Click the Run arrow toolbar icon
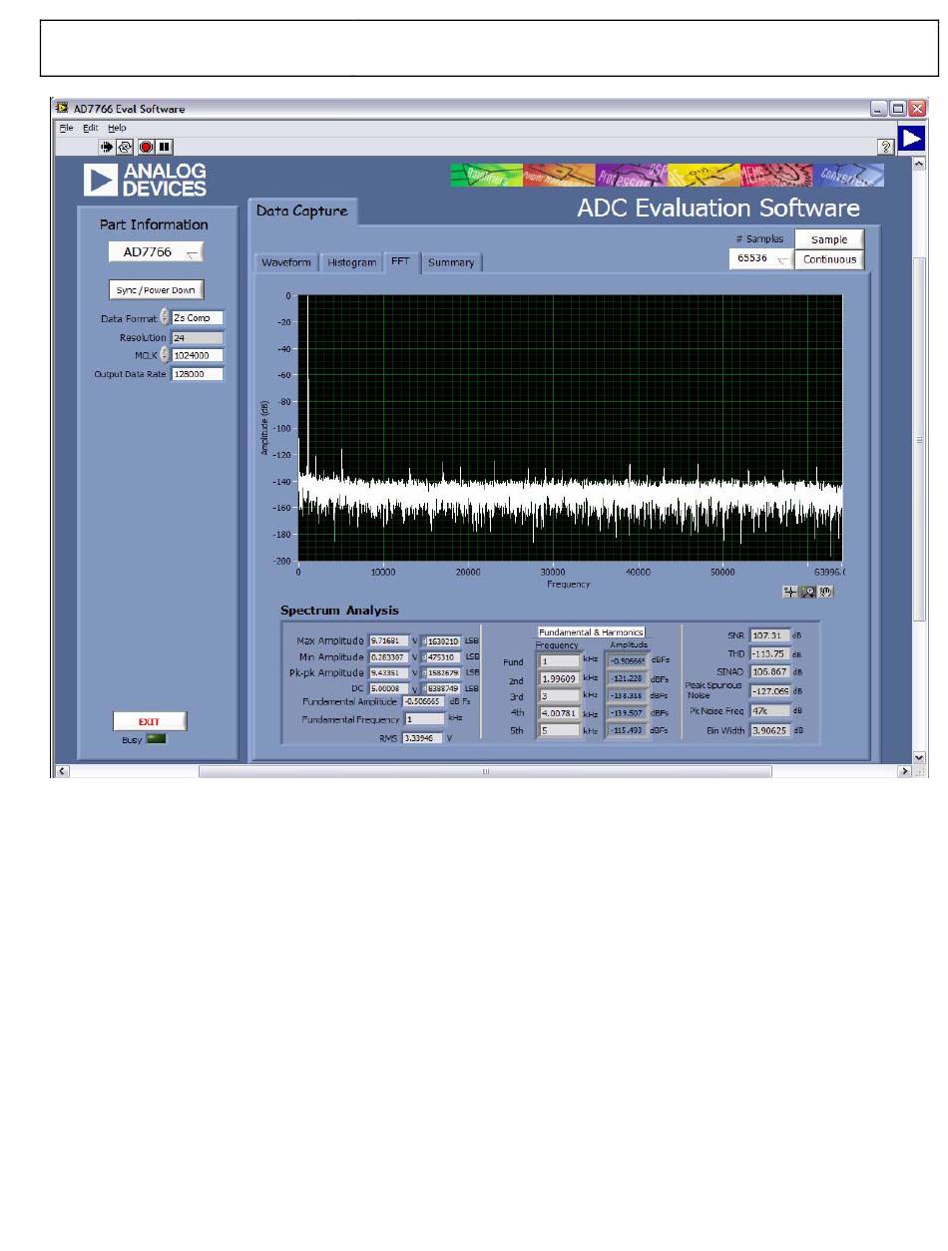 coord(107,146)
